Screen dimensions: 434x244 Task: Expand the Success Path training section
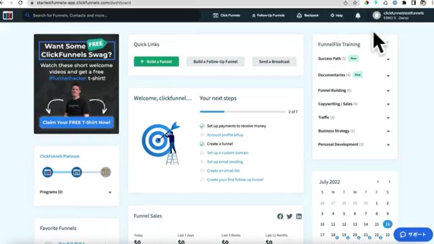click(388, 59)
